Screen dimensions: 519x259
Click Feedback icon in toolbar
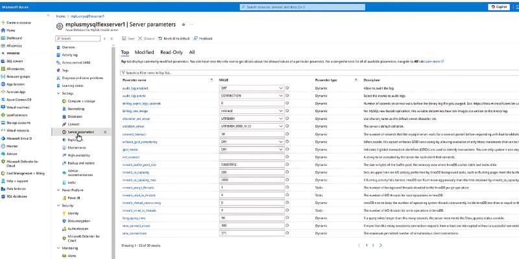coord(196,38)
